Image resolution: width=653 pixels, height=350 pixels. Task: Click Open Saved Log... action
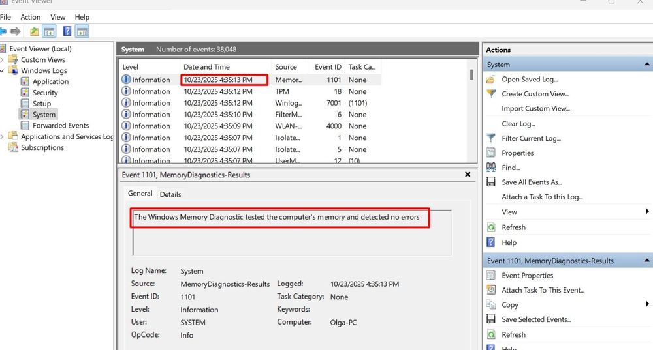coord(530,80)
